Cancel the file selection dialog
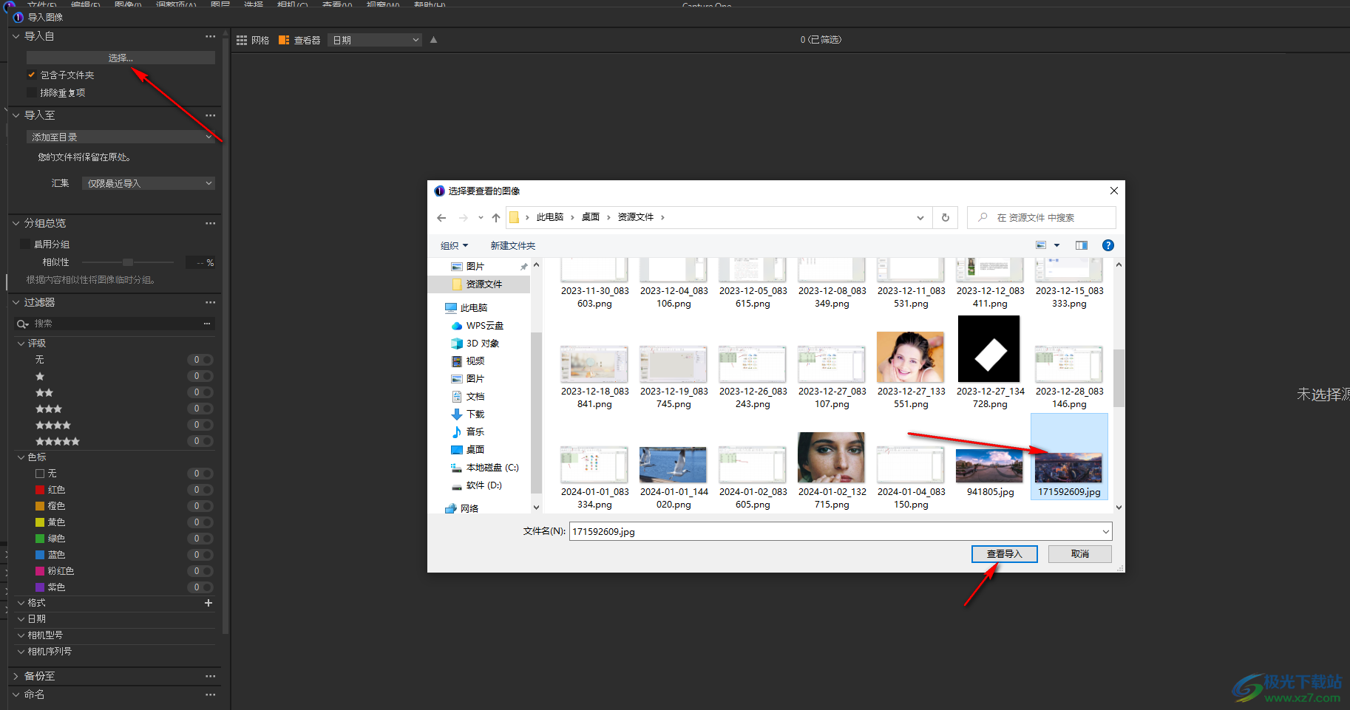Image resolution: width=1350 pixels, height=710 pixels. pyautogui.click(x=1079, y=554)
